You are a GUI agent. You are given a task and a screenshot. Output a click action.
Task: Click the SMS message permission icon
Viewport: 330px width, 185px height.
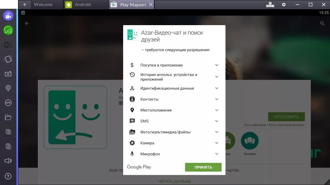132,121
